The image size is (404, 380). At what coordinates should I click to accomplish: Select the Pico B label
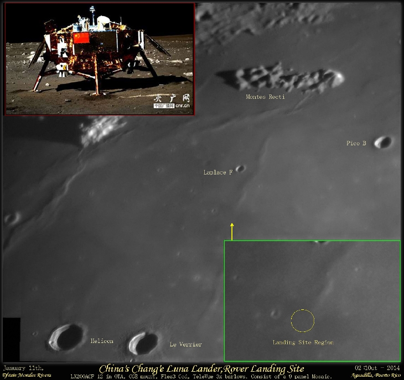(356, 144)
